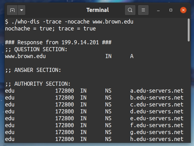
Task: Click the scrollbar track below the thumb
Action: [x=188, y=94]
